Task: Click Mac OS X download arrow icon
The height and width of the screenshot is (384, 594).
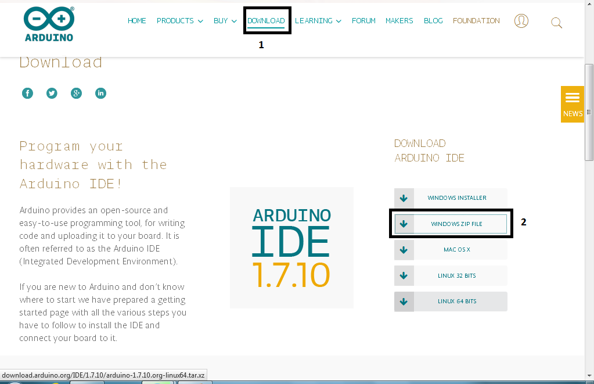Action: [x=404, y=250]
